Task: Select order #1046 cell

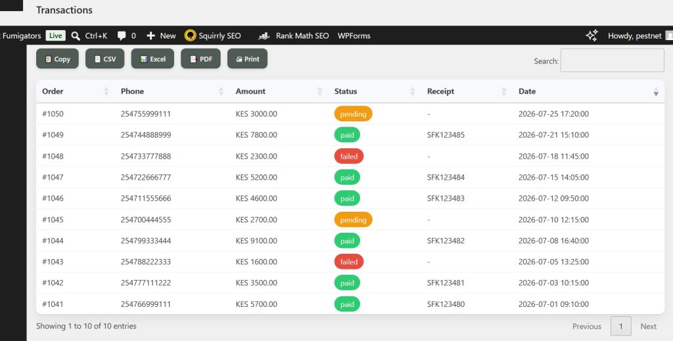Action: pos(53,198)
